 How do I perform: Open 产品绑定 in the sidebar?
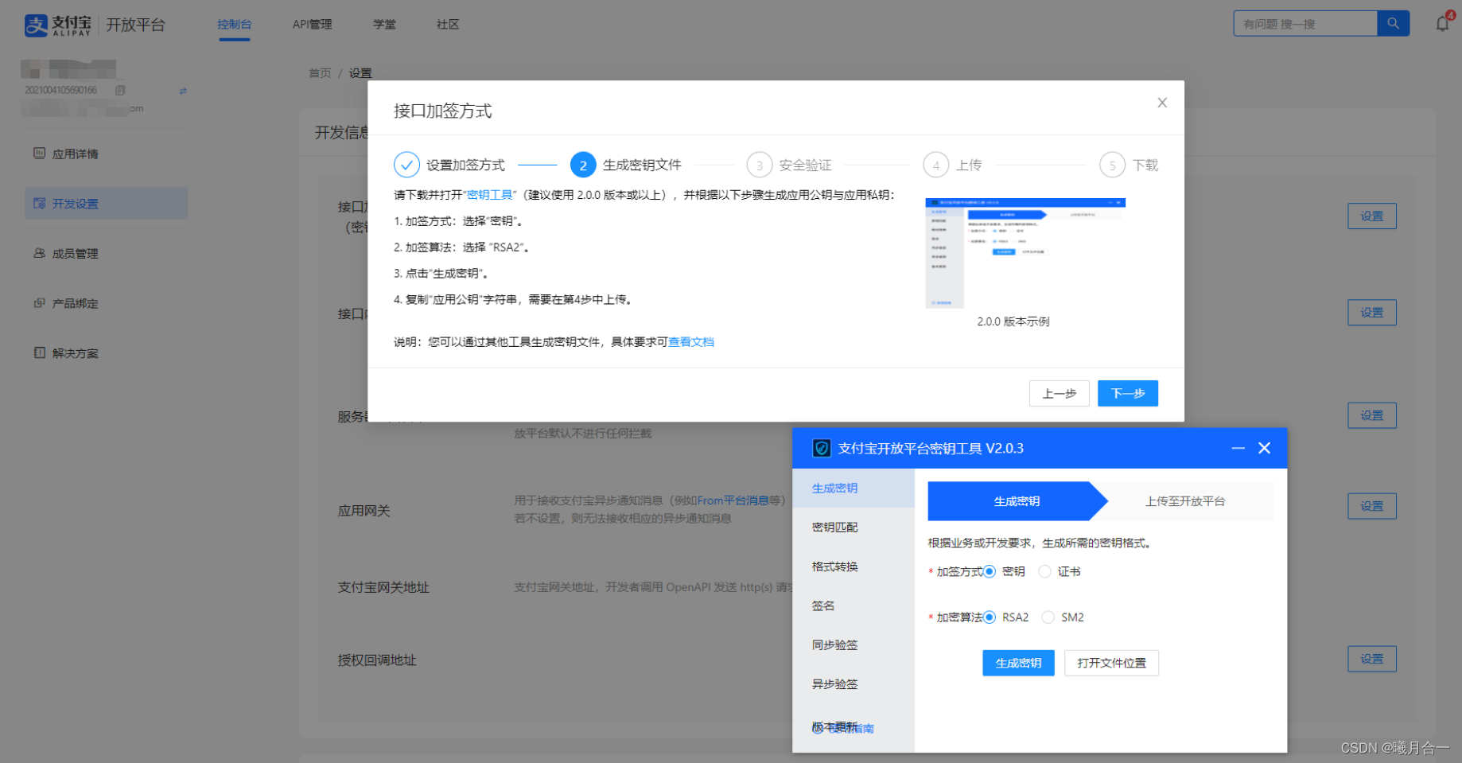coord(106,303)
